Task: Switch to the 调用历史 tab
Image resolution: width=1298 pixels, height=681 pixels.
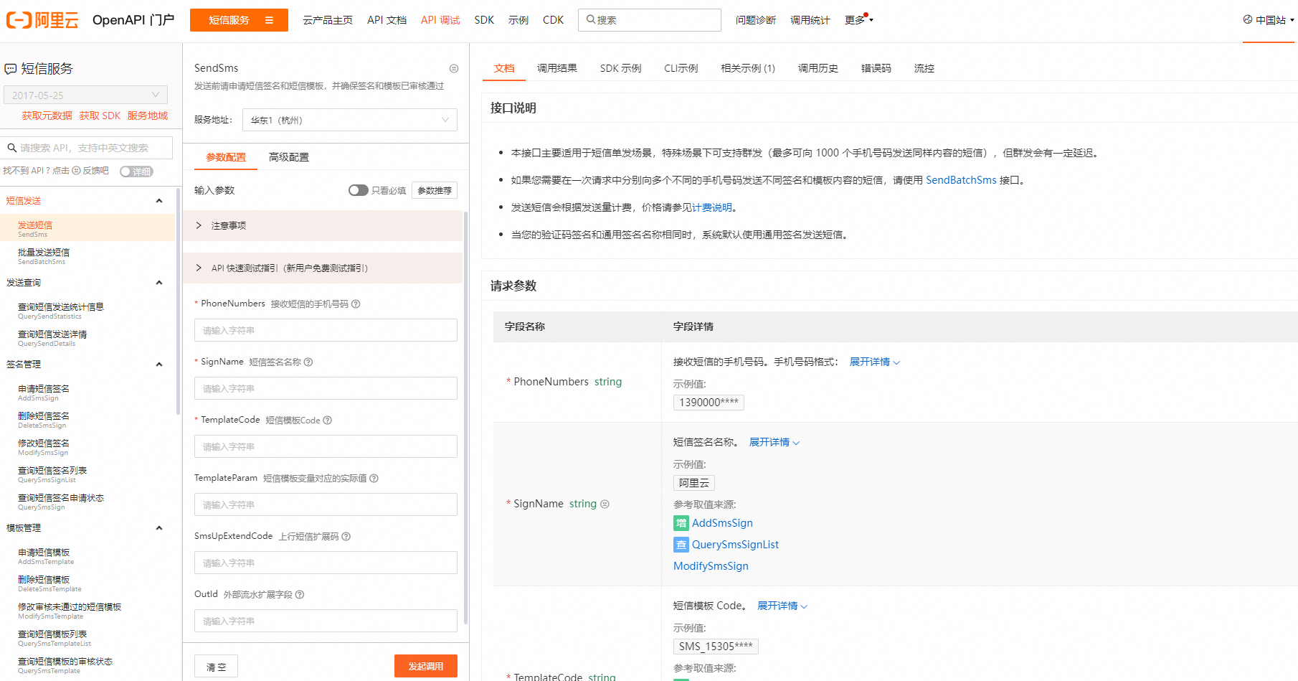Action: [818, 68]
